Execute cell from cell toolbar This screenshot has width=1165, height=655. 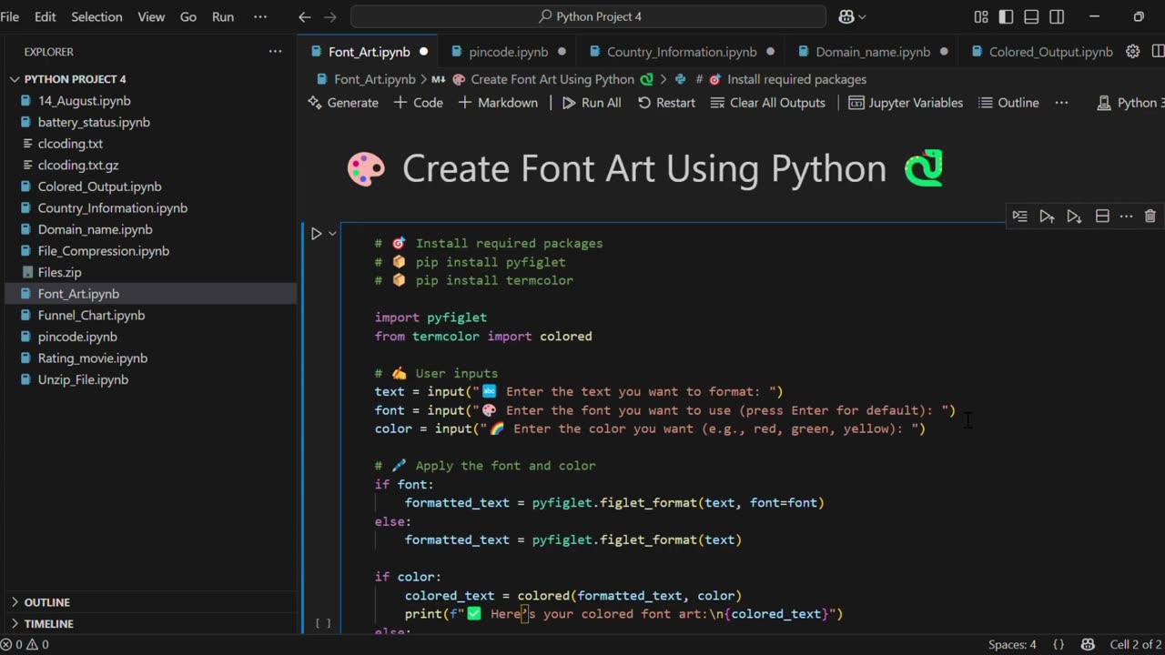click(x=1047, y=217)
